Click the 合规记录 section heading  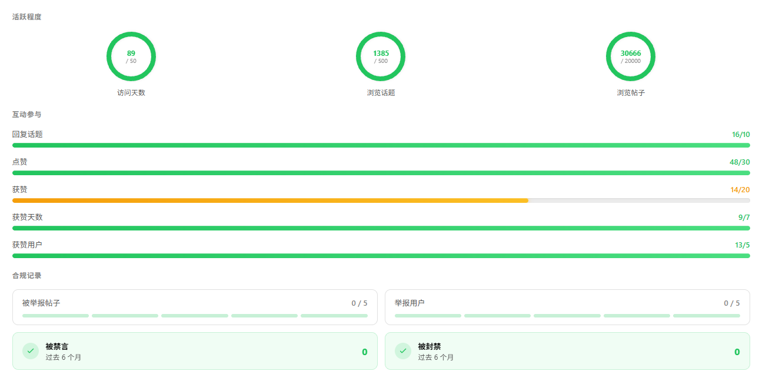click(27, 276)
